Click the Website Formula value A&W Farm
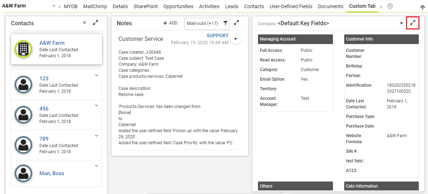This screenshot has width=428, height=194. point(397,136)
